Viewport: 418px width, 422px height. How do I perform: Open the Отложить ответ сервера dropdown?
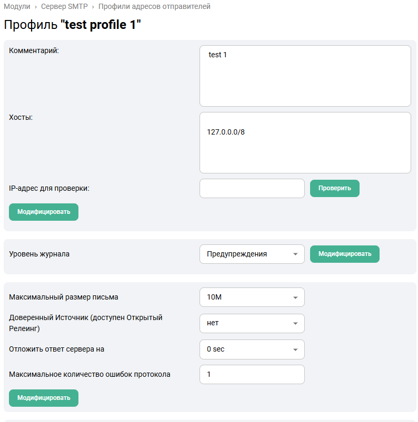[252, 349]
